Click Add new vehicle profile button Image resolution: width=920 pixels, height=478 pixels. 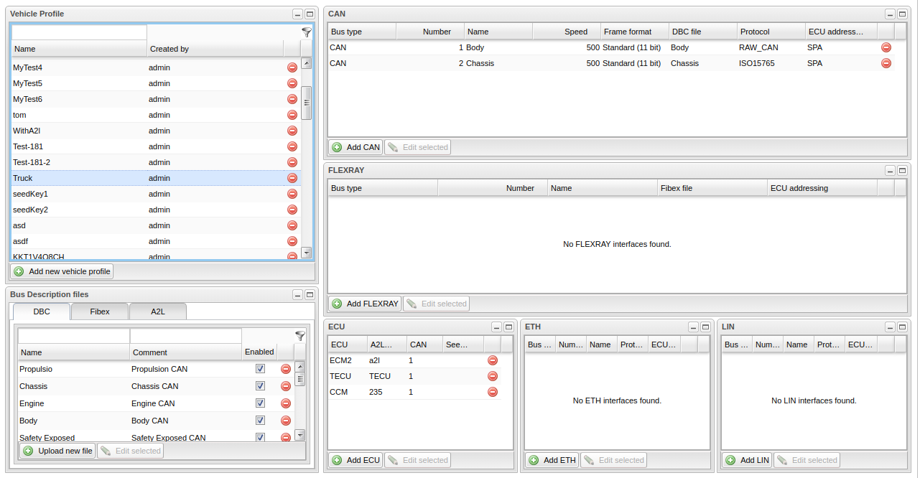62,272
